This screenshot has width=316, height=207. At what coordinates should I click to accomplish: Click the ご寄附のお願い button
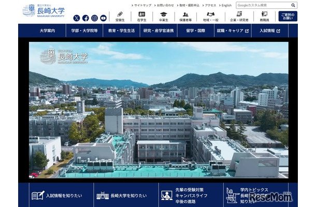click(288, 17)
